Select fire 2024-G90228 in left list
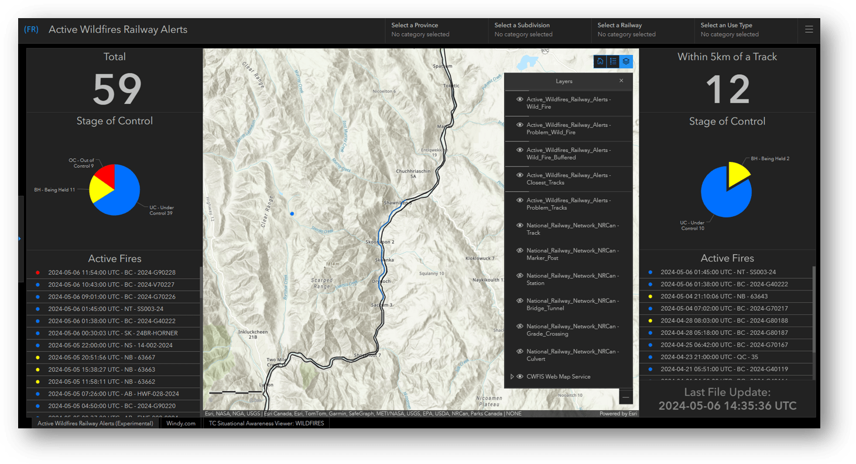The width and height of the screenshot is (856, 464). (x=114, y=272)
